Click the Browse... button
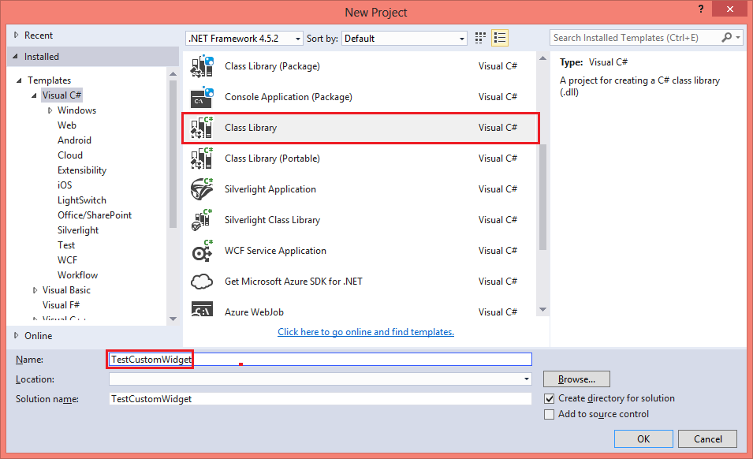This screenshot has width=753, height=459. click(576, 379)
